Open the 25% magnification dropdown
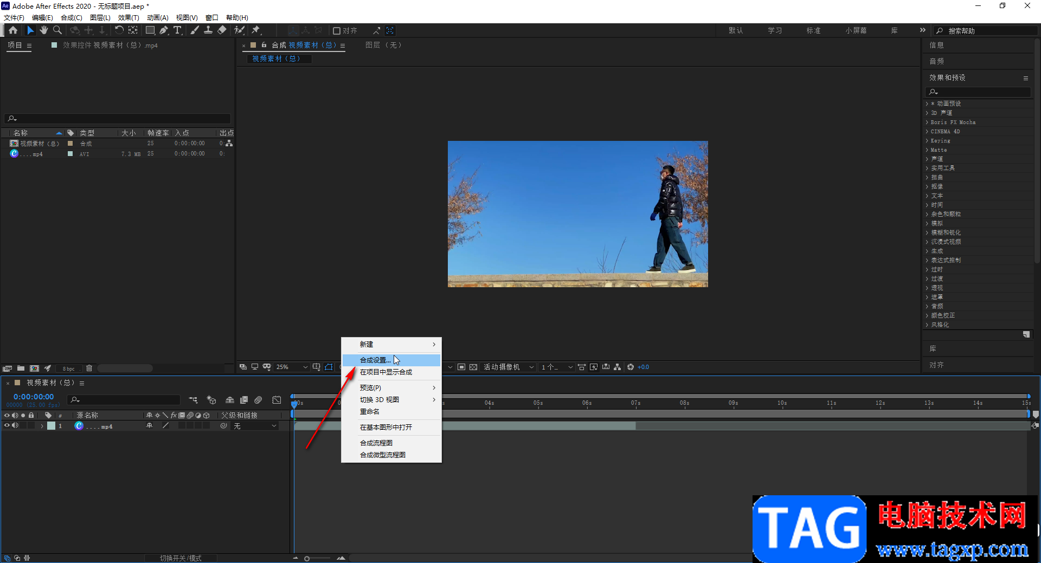 [292, 367]
